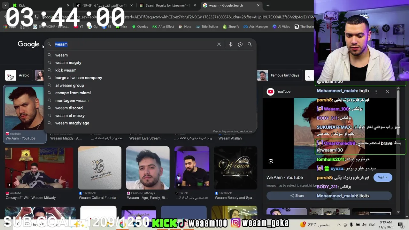
Task: Choose 'burge al weaam company' suggestion
Action: point(150,78)
